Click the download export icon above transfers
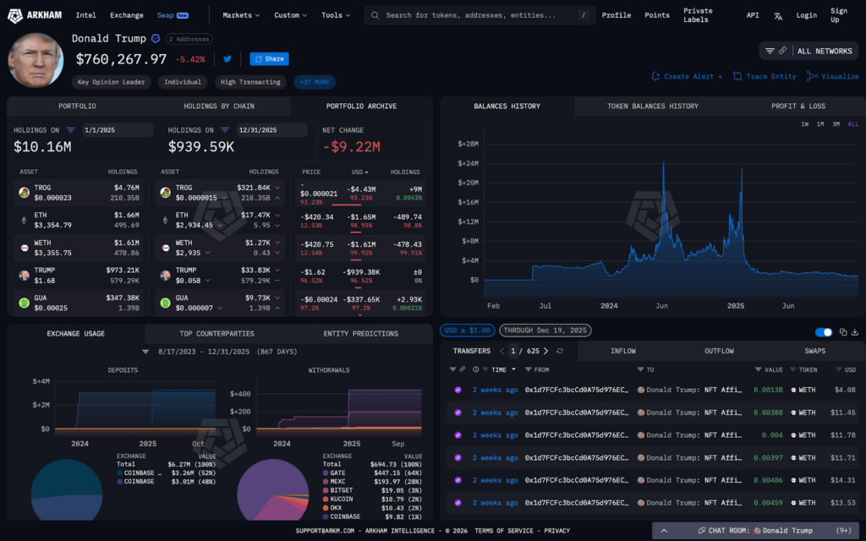 pyautogui.click(x=855, y=332)
